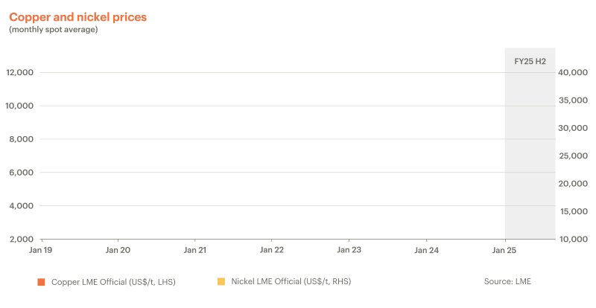Click the yellow Nickel legend swatch
This screenshot has height=308, width=596.
click(x=221, y=282)
